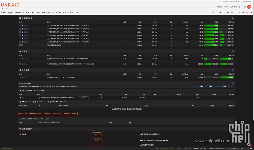
Task: Click Flash free 60.2 GB bar
Action: click(x=226, y=77)
